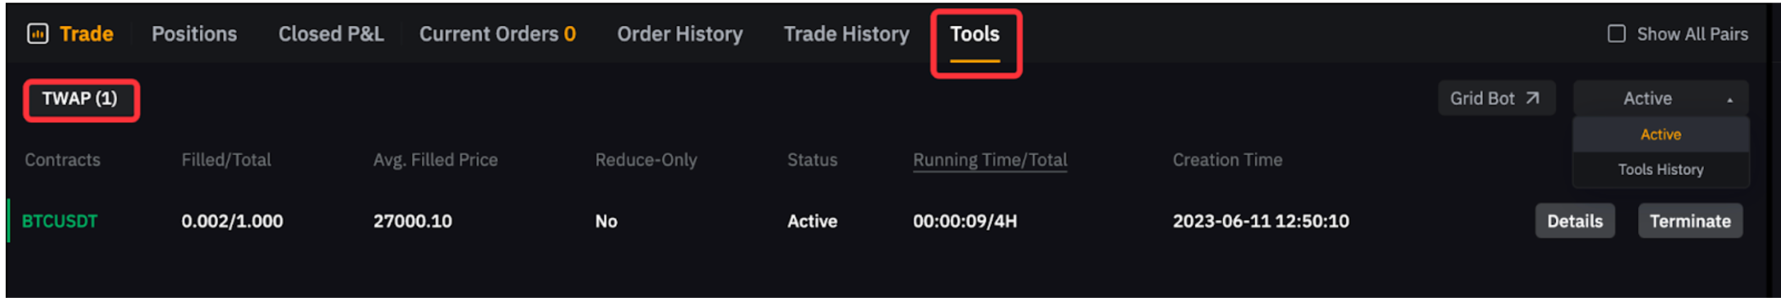The width and height of the screenshot is (1781, 298).
Task: Click the BTCUSDT contract link
Action: [59, 221]
